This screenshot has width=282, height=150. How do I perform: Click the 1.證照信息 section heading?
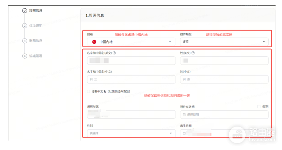click(x=95, y=15)
